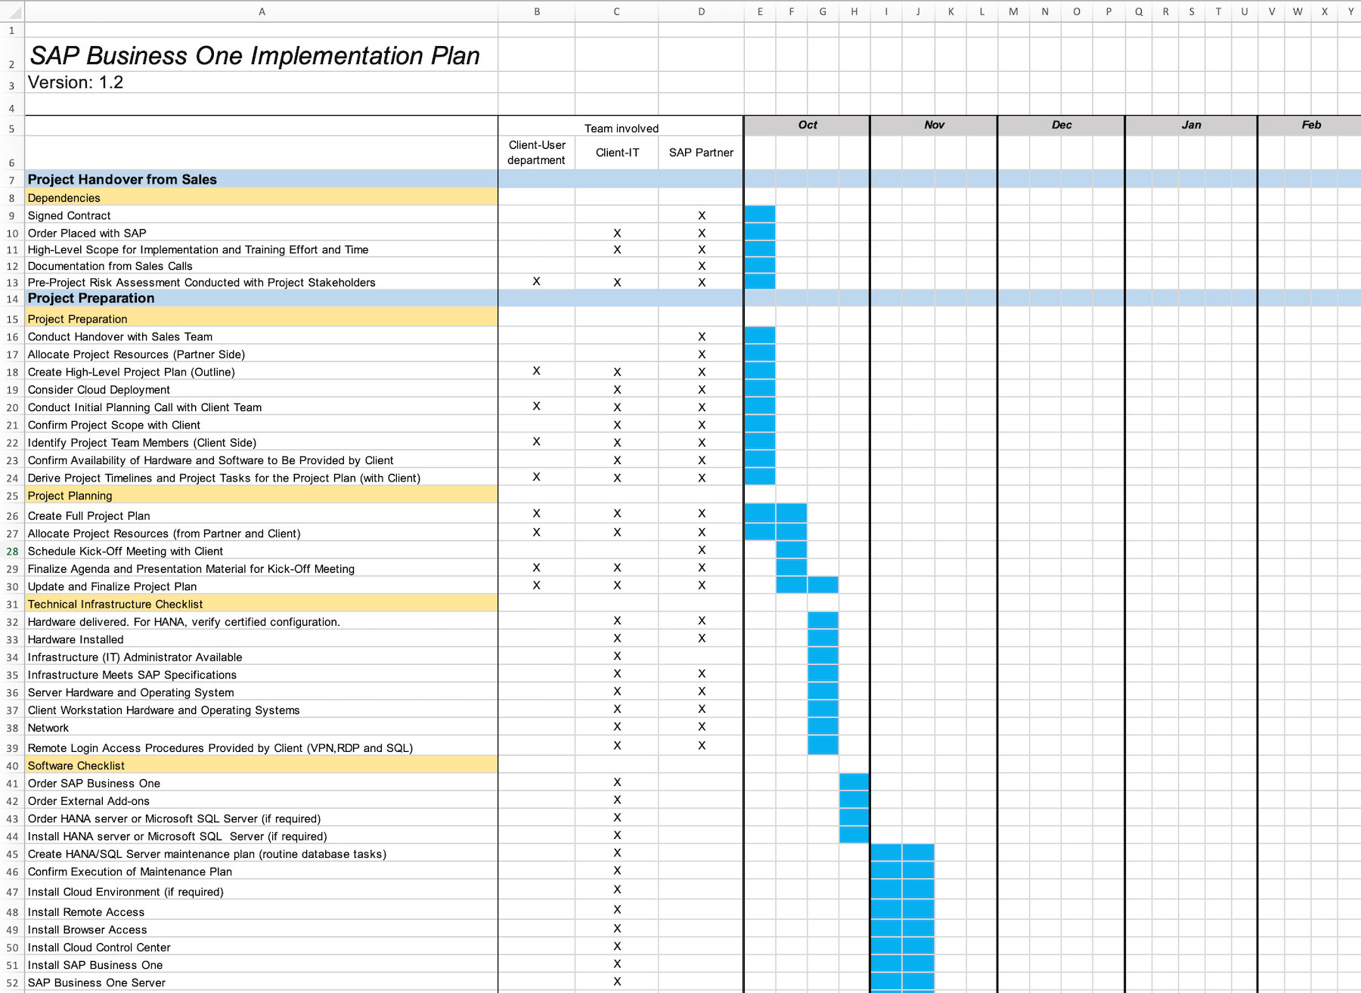Click row number 28 header
Screen dimensions: 1361x993
pos(11,550)
